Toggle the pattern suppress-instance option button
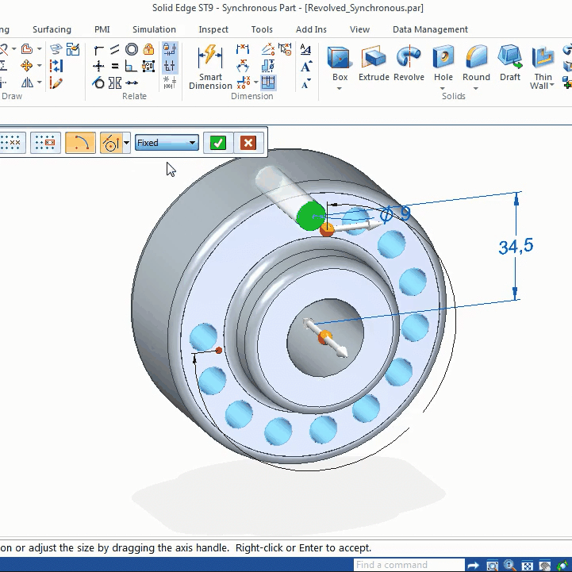 [45, 143]
